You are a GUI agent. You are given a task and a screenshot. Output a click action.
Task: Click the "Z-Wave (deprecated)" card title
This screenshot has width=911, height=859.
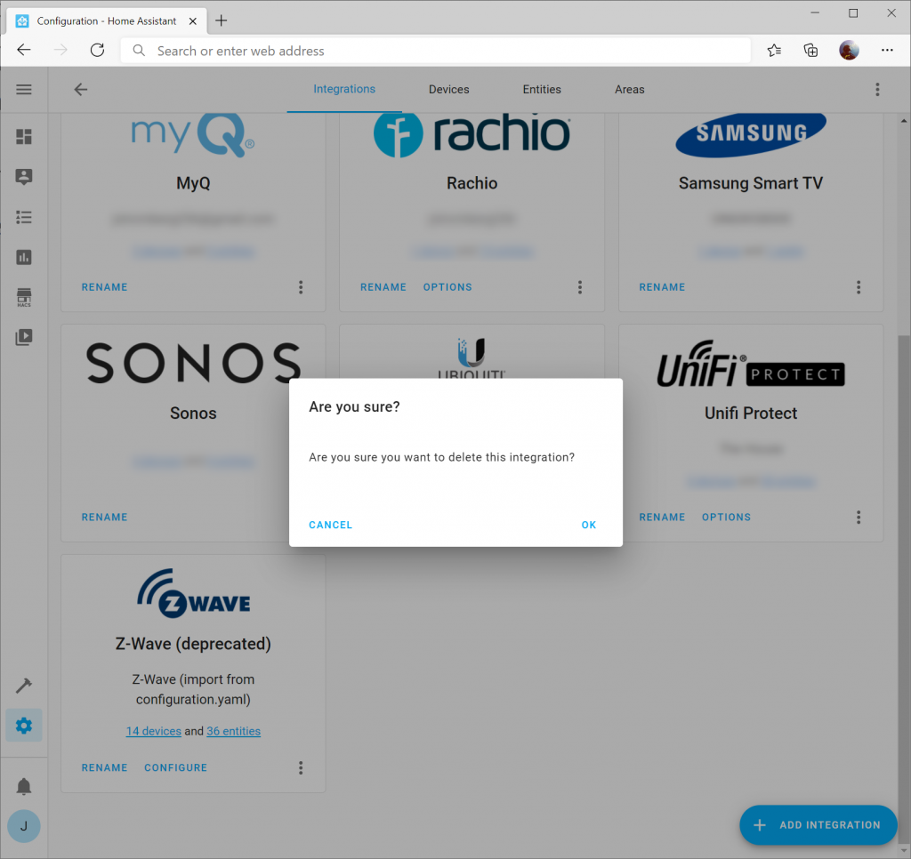193,644
